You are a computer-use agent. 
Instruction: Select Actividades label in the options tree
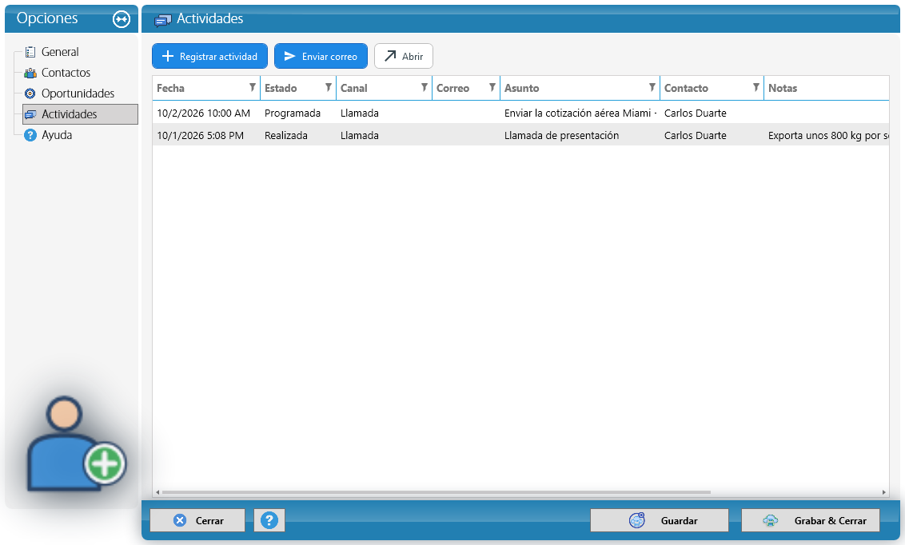coord(70,114)
